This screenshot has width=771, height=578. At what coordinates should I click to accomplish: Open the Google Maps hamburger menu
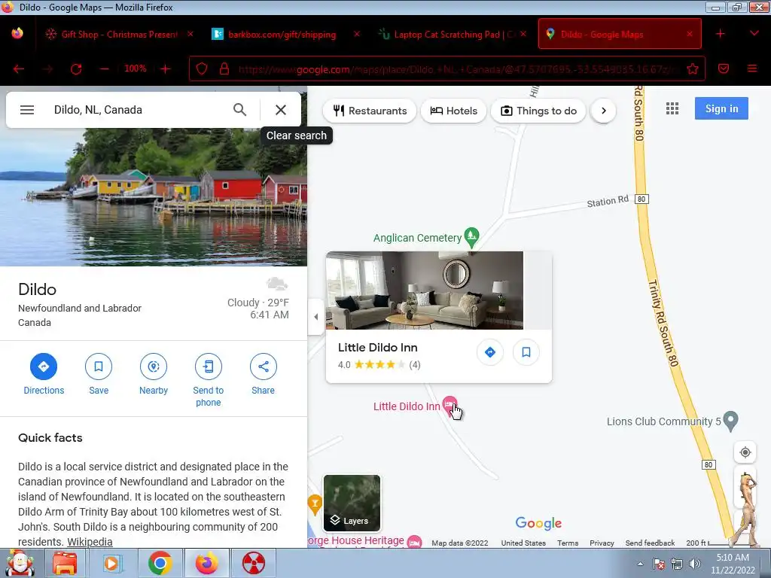click(x=27, y=110)
